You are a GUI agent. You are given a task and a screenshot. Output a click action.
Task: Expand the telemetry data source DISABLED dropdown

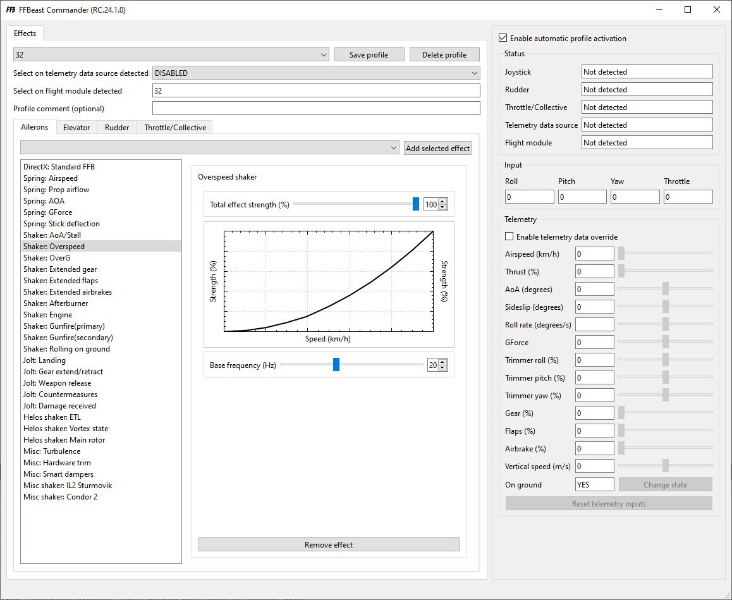tap(316, 73)
